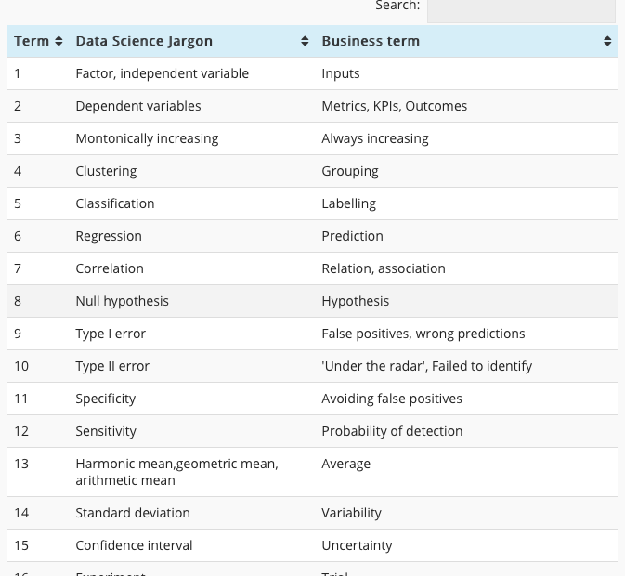Click the Data Science Jargon header text
The image size is (625, 576).
144,41
